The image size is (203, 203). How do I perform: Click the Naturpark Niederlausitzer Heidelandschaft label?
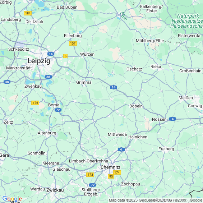186,21
